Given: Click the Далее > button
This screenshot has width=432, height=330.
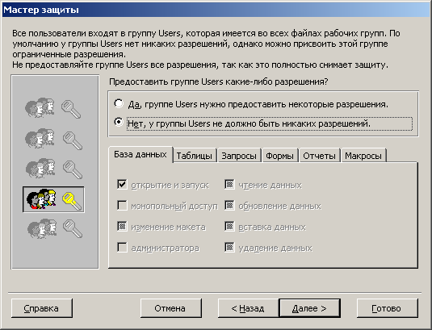Looking at the screenshot, I should click(310, 308).
